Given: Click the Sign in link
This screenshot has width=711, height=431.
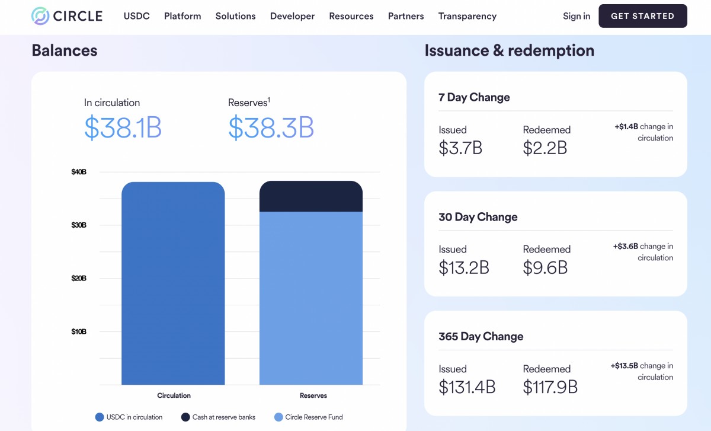Looking at the screenshot, I should 577,16.
